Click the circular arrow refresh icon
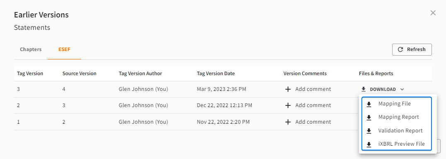Image resolution: width=446 pixels, height=159 pixels. coord(400,49)
